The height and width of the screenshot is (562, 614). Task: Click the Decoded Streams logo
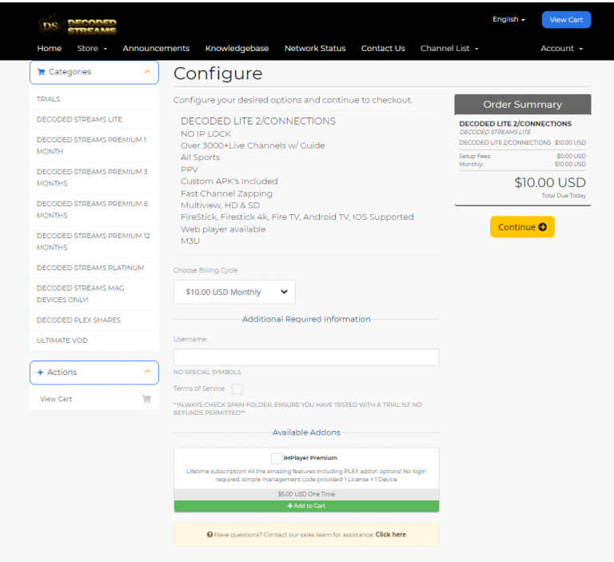(x=78, y=25)
